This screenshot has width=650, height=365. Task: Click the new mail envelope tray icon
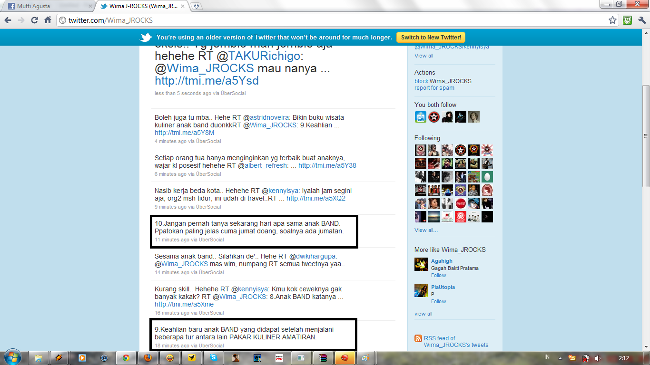(572, 358)
